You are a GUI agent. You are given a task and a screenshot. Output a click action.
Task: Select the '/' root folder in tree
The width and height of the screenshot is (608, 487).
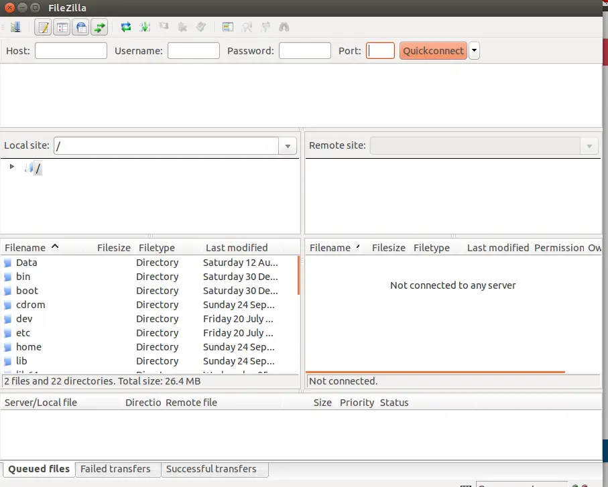coord(38,168)
